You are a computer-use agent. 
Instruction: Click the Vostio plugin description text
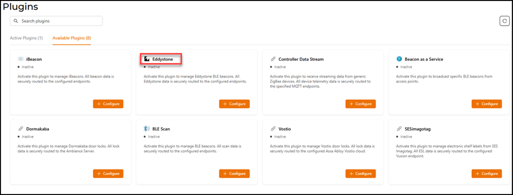coord(322,149)
